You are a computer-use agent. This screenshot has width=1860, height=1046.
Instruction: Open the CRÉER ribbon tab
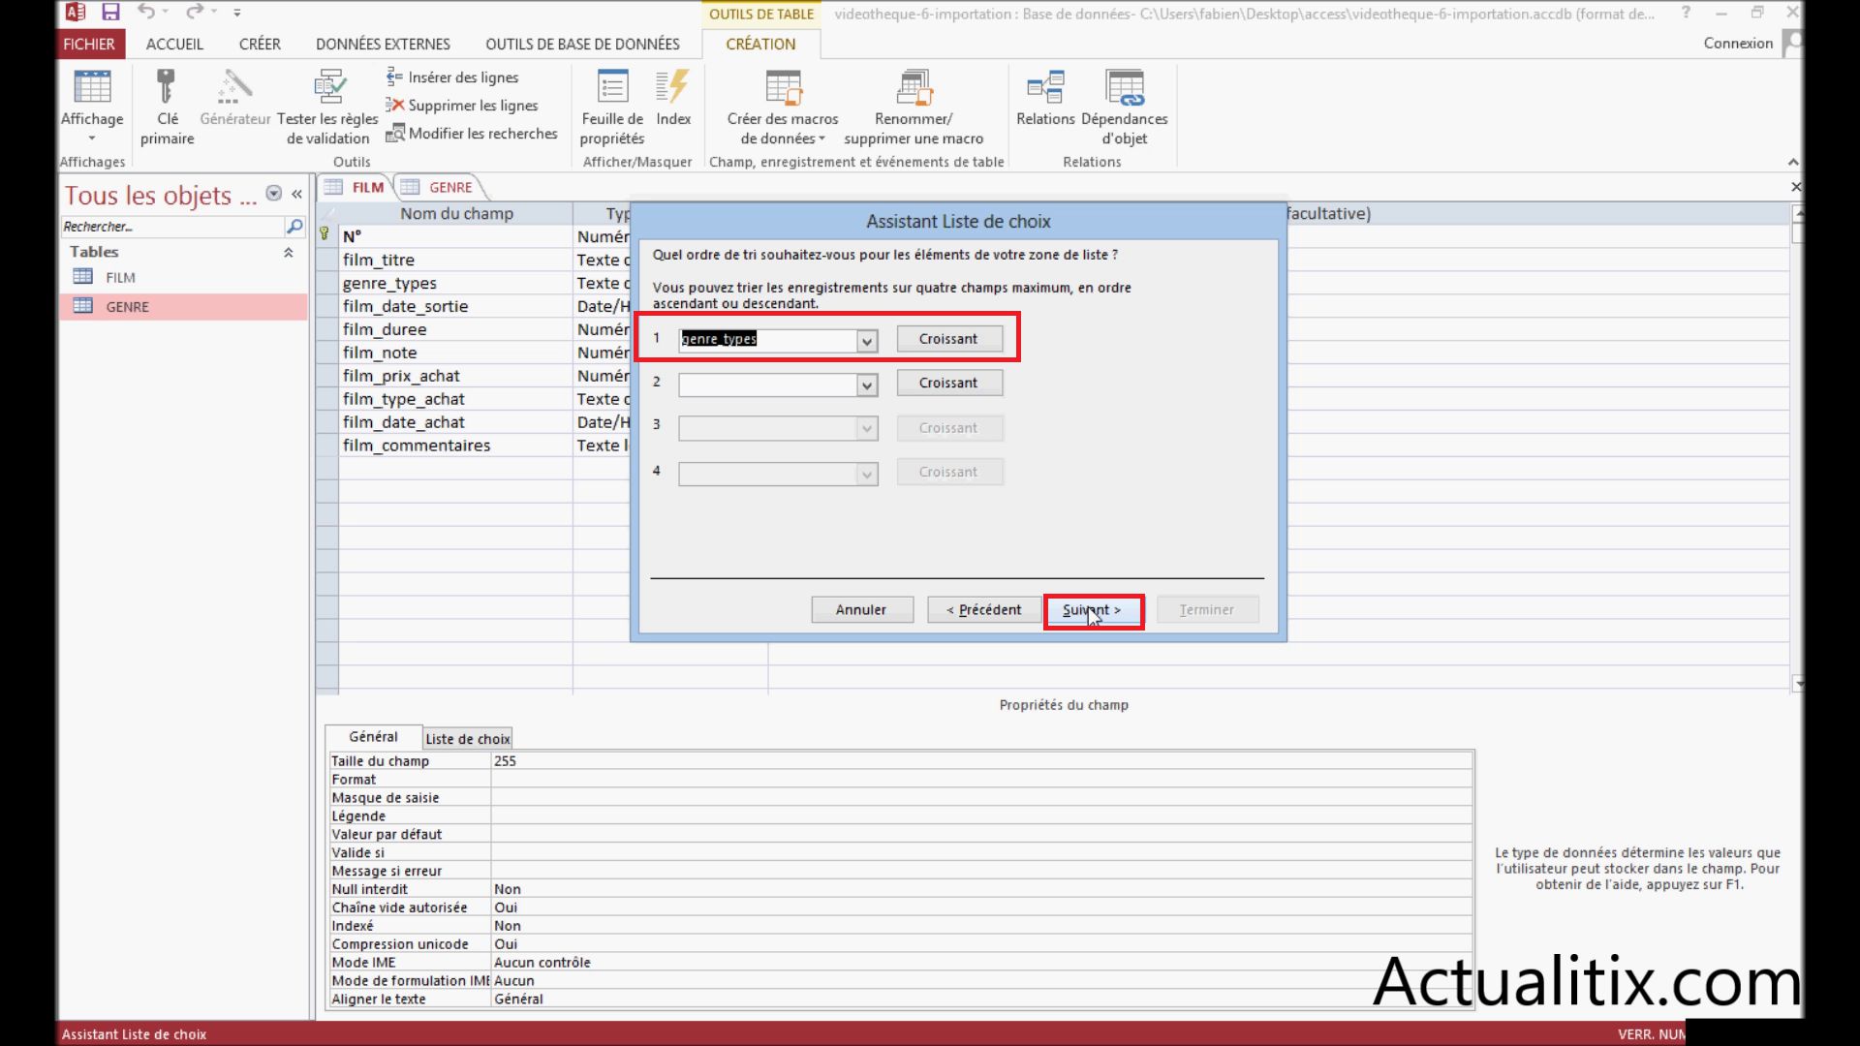[260, 45]
